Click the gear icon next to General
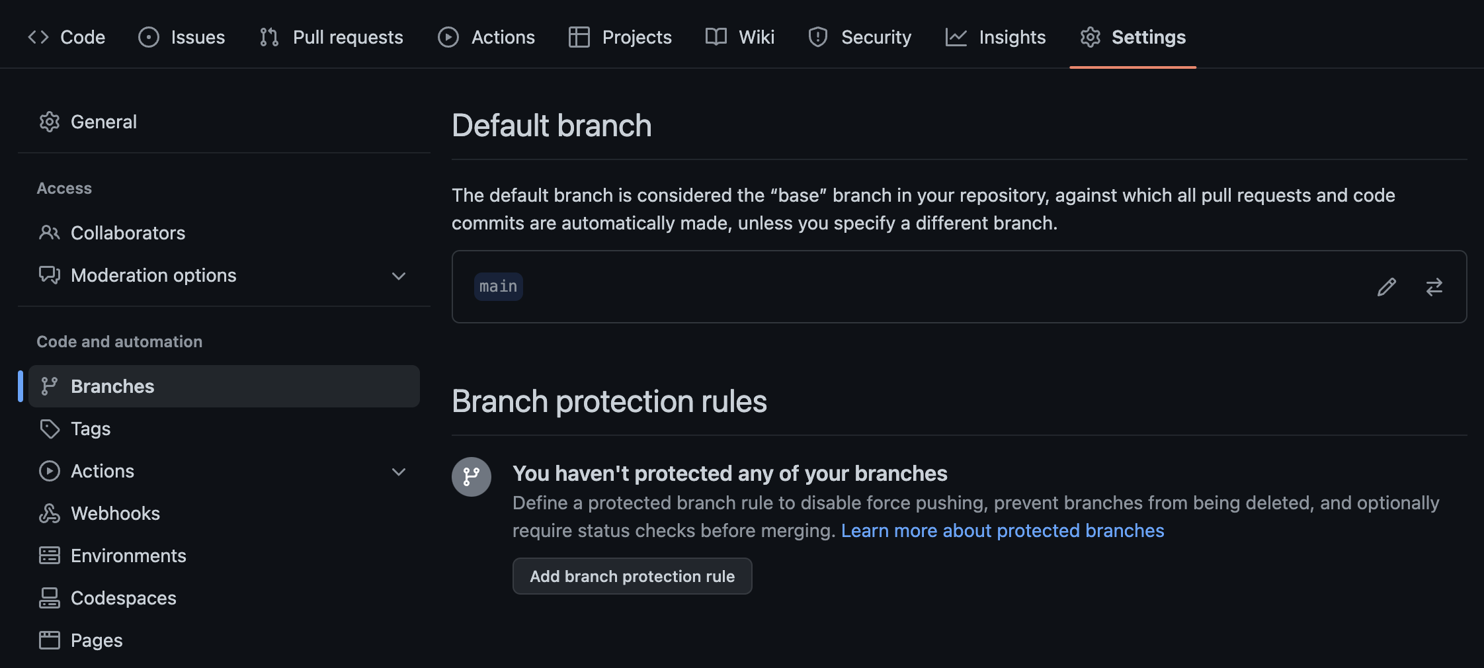Image resolution: width=1484 pixels, height=668 pixels. coord(49,122)
